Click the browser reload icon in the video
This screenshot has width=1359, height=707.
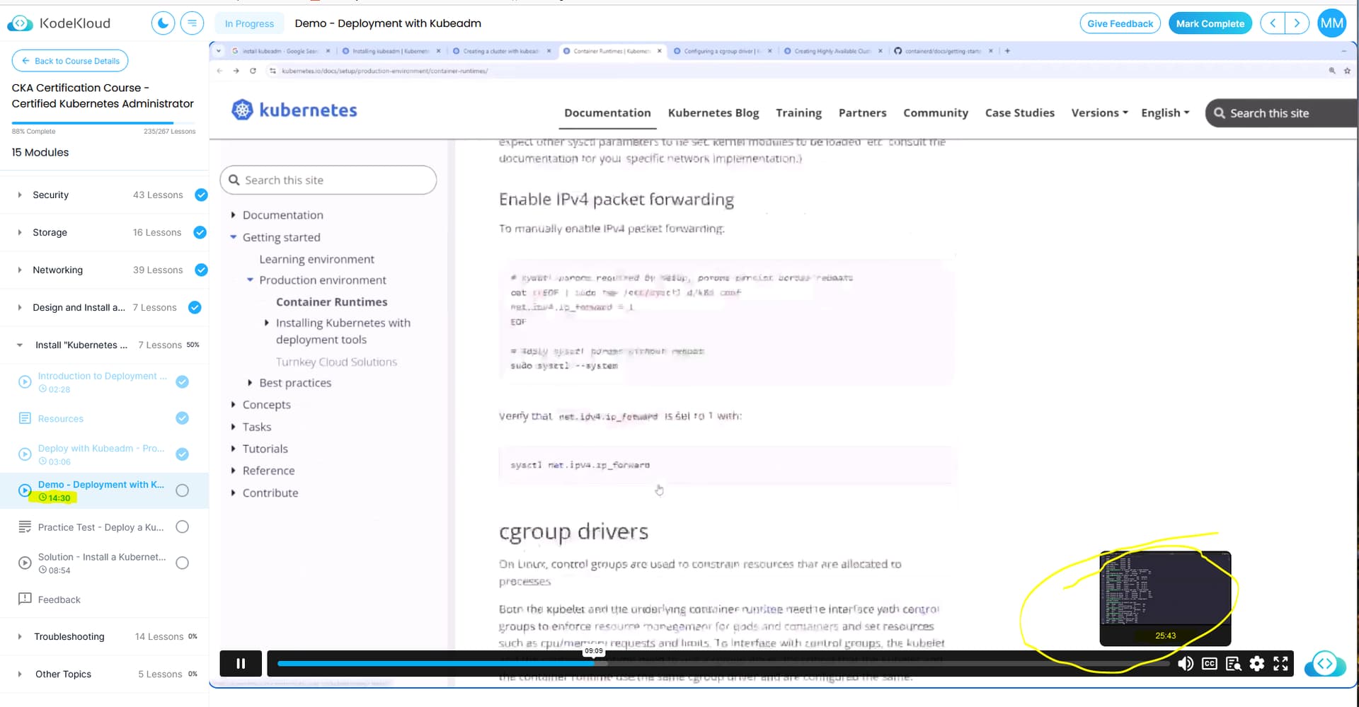253,71
